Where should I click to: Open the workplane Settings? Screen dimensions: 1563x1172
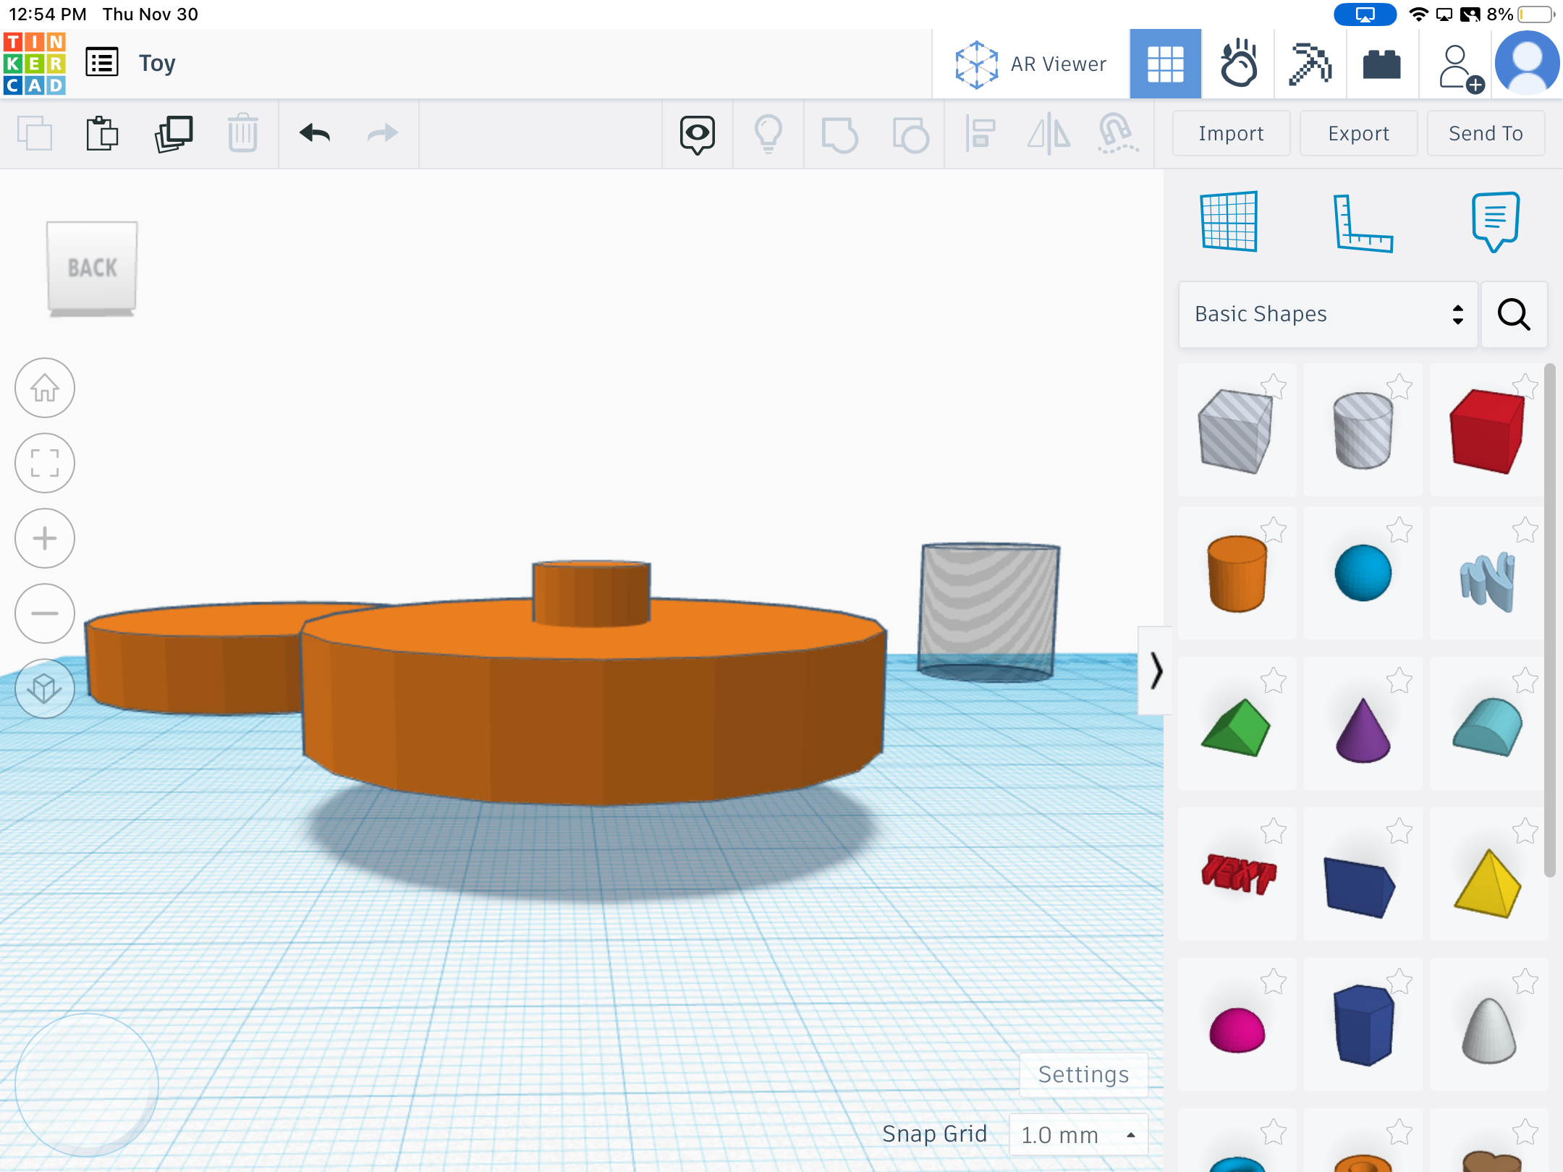click(1083, 1074)
